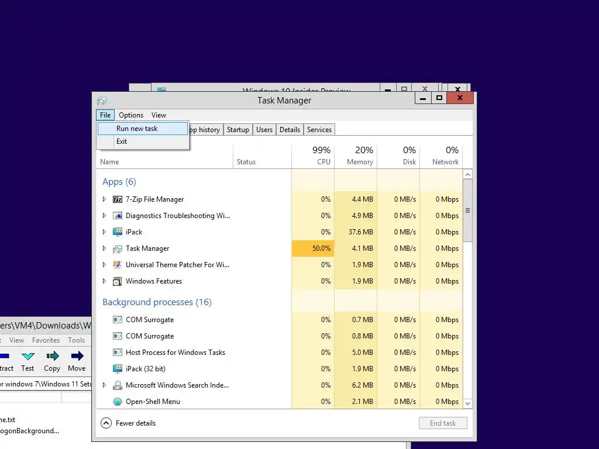
Task: Click the Host Process for Windows Tasks icon
Action: pos(117,353)
